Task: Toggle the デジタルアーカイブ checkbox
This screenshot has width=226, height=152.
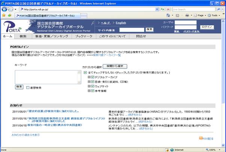Action: coord(93,77)
